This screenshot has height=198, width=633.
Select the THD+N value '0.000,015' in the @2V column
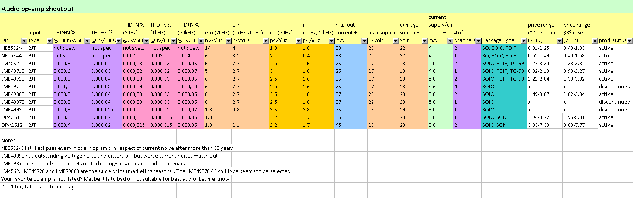[106, 110]
